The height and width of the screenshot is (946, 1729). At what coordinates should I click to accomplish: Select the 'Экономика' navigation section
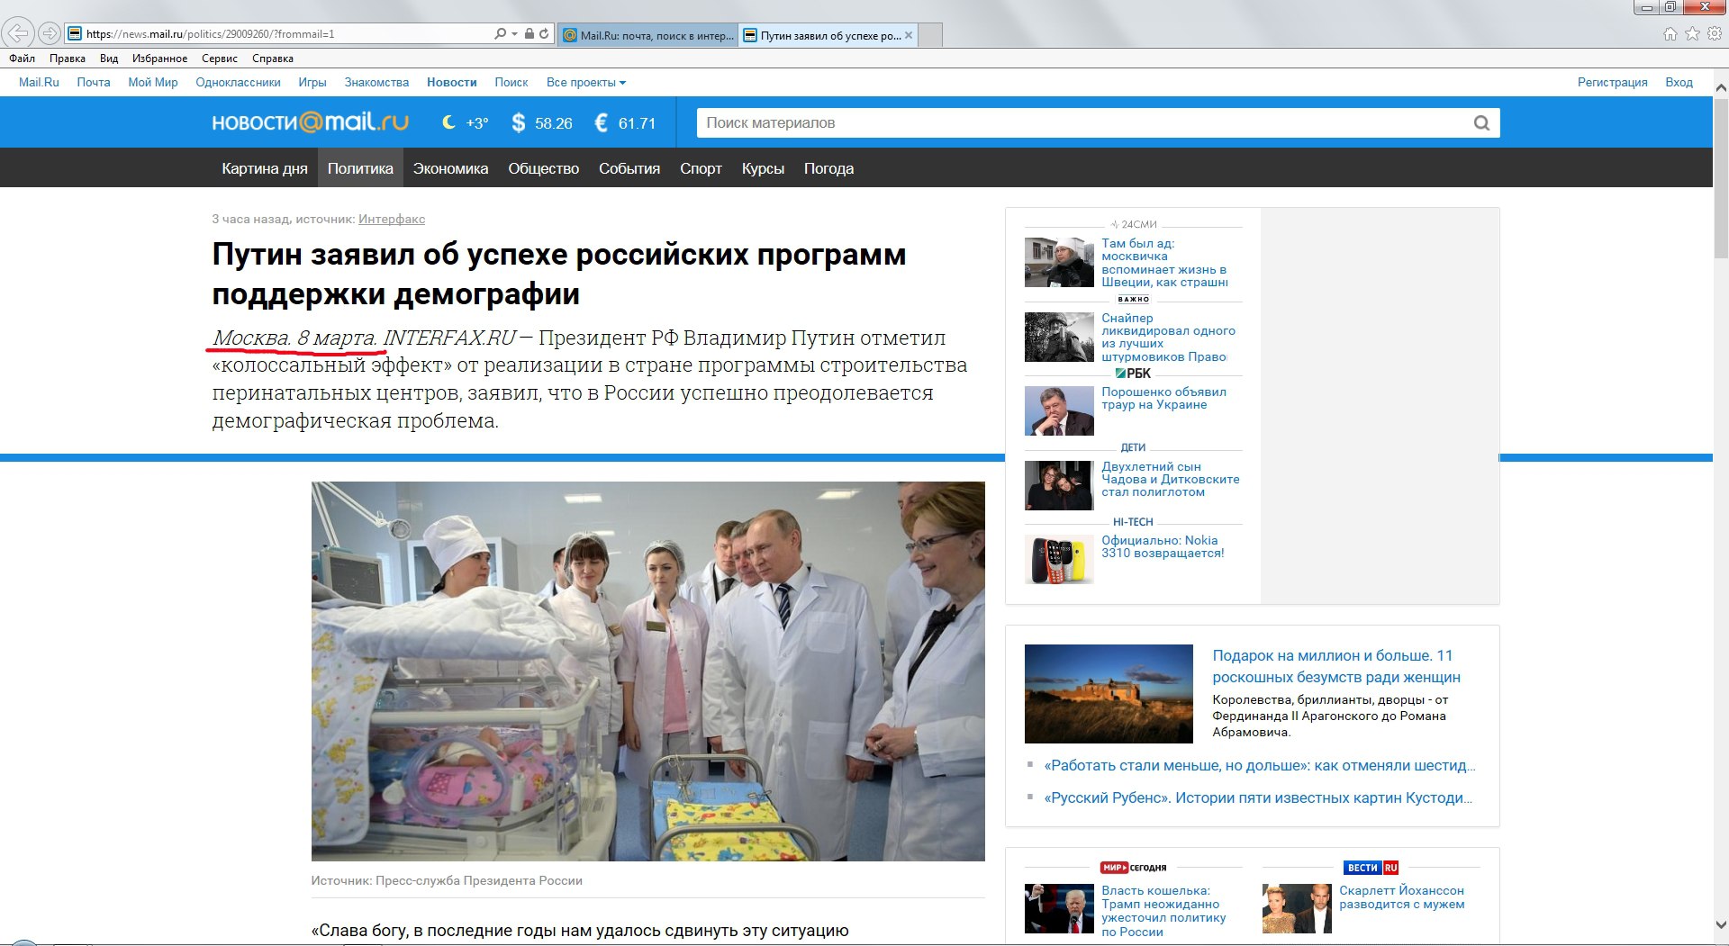click(450, 168)
